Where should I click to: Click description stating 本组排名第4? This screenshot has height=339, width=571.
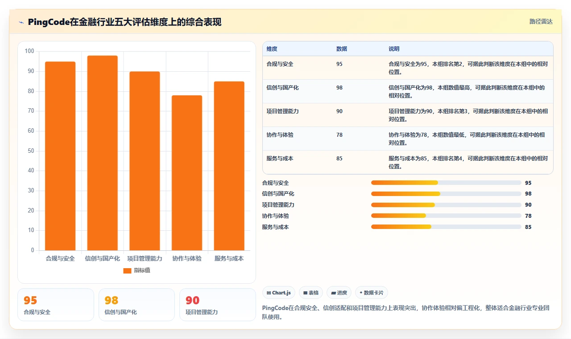(x=468, y=163)
